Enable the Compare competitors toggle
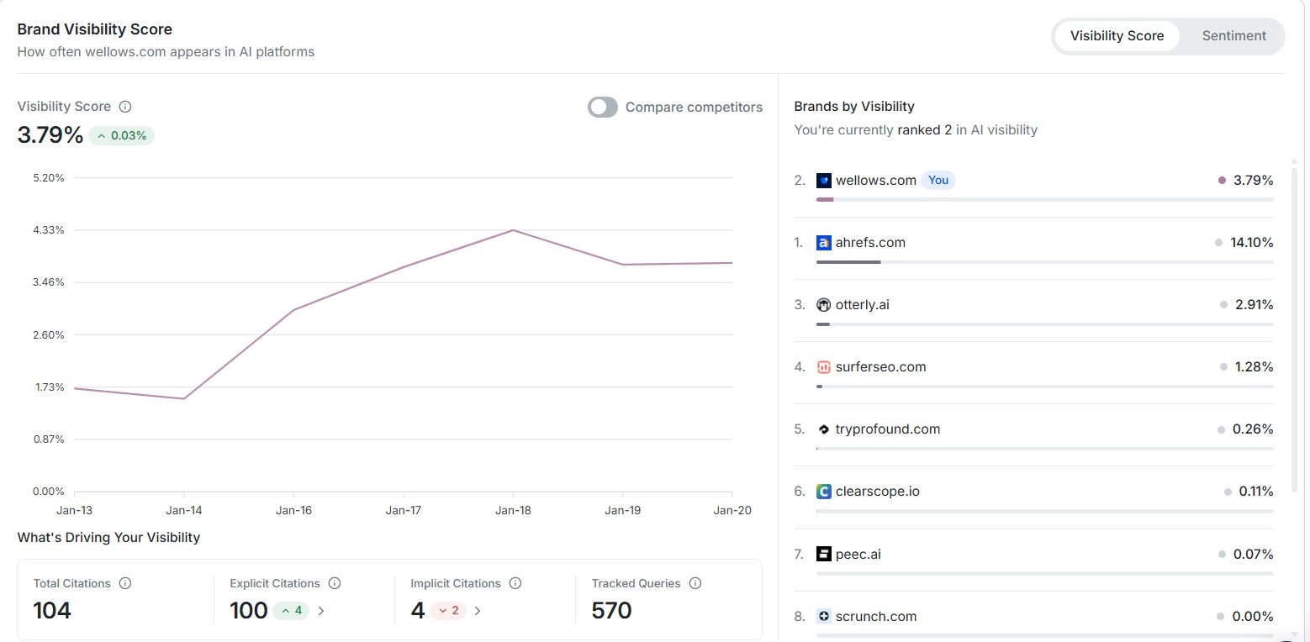 point(603,108)
